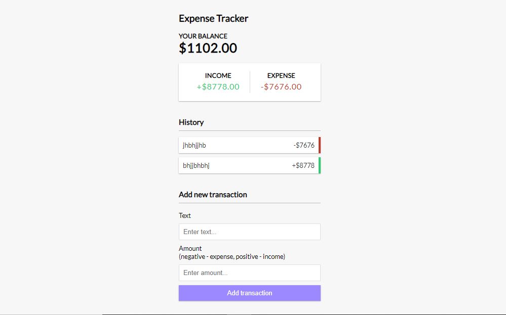Screen dimensions: 506x315
Task: Click the Enter text input field
Action: click(x=249, y=232)
